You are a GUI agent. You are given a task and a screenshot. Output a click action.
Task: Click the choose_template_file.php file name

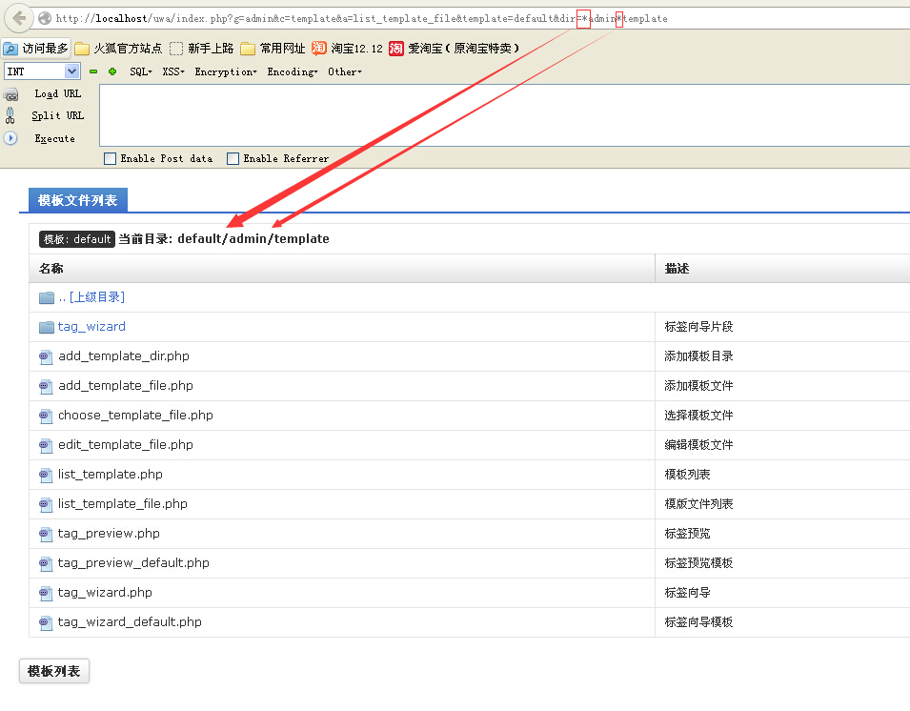136,416
